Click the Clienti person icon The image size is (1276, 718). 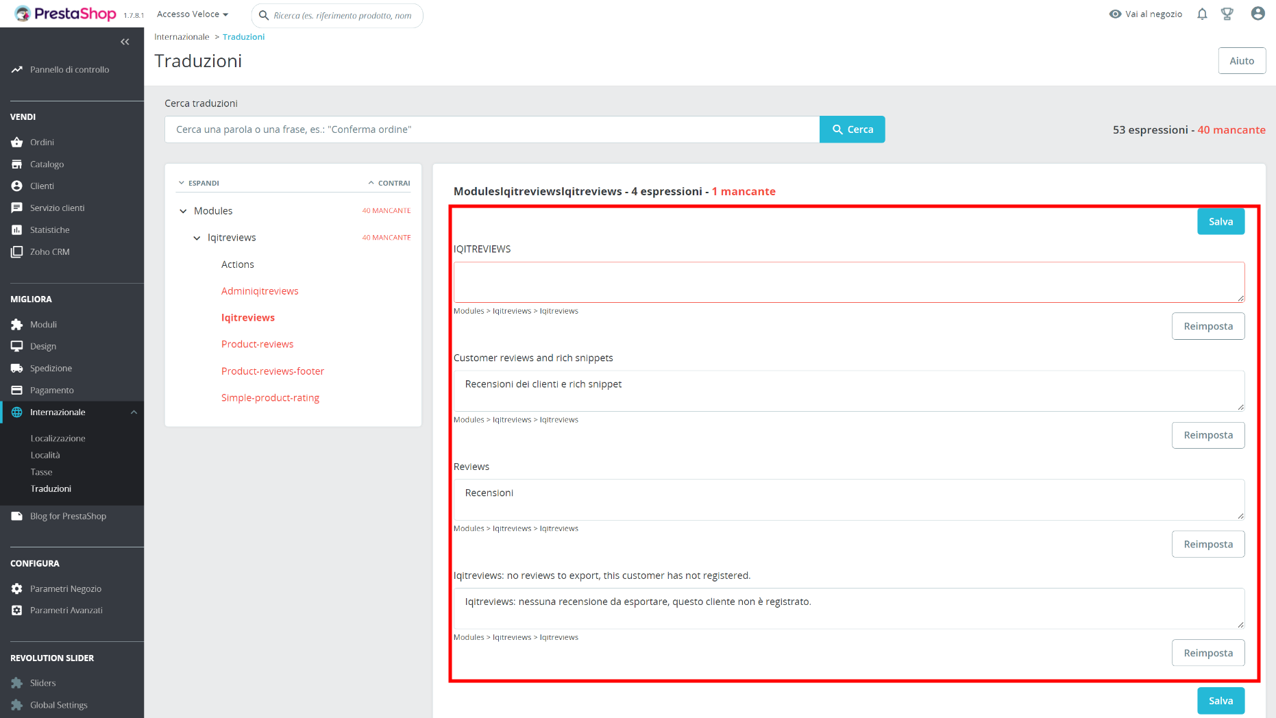point(17,186)
